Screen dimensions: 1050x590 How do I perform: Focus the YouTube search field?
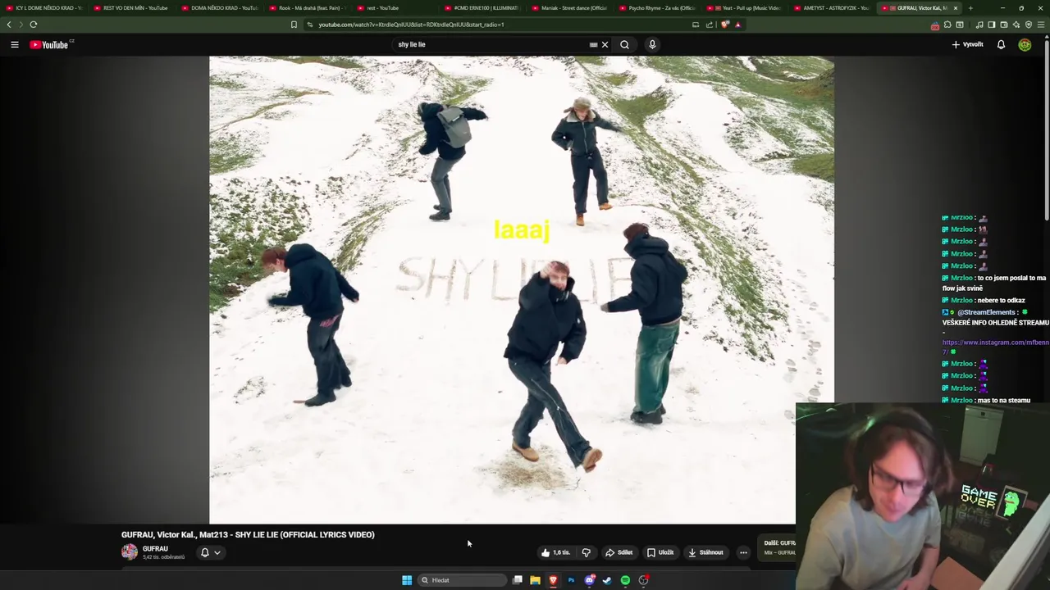pyautogui.click(x=492, y=44)
